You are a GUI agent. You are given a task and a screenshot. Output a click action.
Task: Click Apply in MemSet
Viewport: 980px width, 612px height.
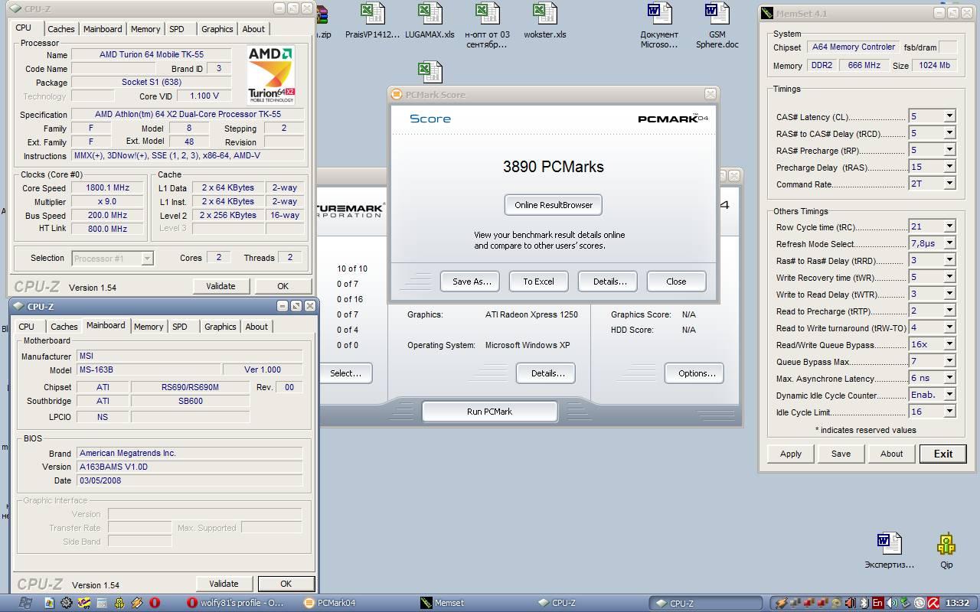(791, 454)
